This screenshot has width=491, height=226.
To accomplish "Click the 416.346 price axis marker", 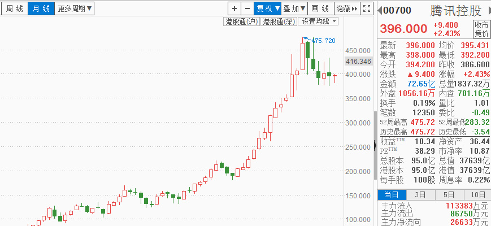I will coord(358,62).
